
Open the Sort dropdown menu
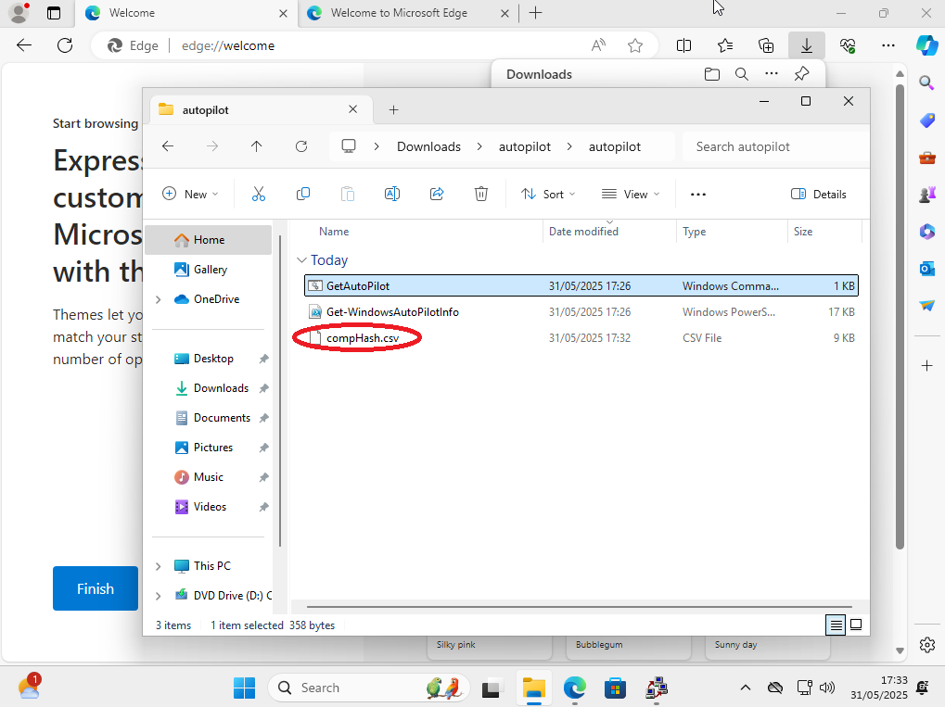(x=548, y=194)
